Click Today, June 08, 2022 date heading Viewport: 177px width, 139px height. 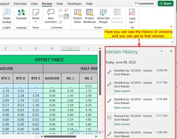pos(121,62)
